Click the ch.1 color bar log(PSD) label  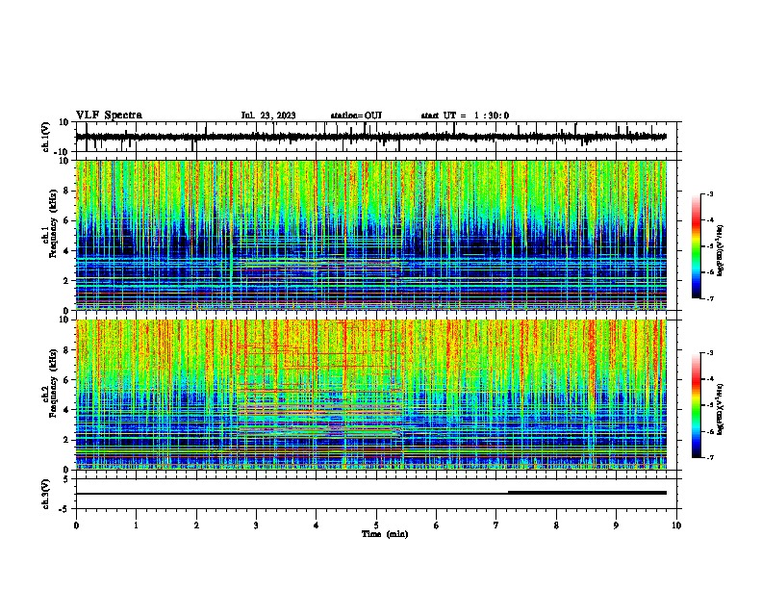721,251
